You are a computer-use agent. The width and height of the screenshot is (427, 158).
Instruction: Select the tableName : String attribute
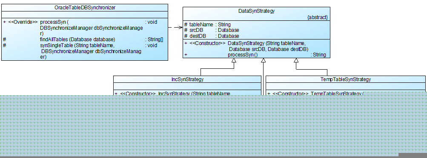207,25
